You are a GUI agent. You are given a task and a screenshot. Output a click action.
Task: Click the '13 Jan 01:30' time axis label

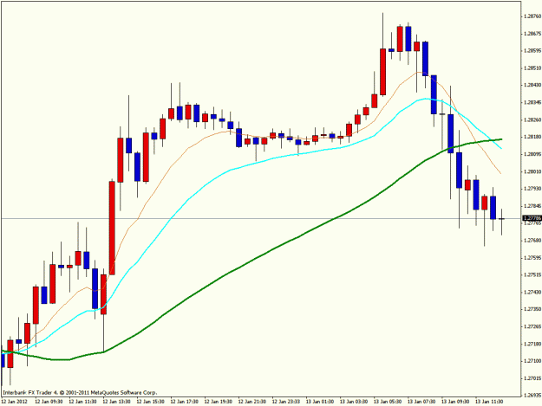click(320, 402)
